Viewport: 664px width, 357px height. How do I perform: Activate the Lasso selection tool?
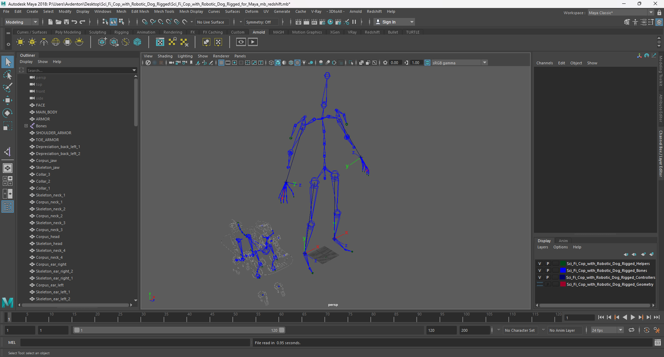tap(7, 75)
